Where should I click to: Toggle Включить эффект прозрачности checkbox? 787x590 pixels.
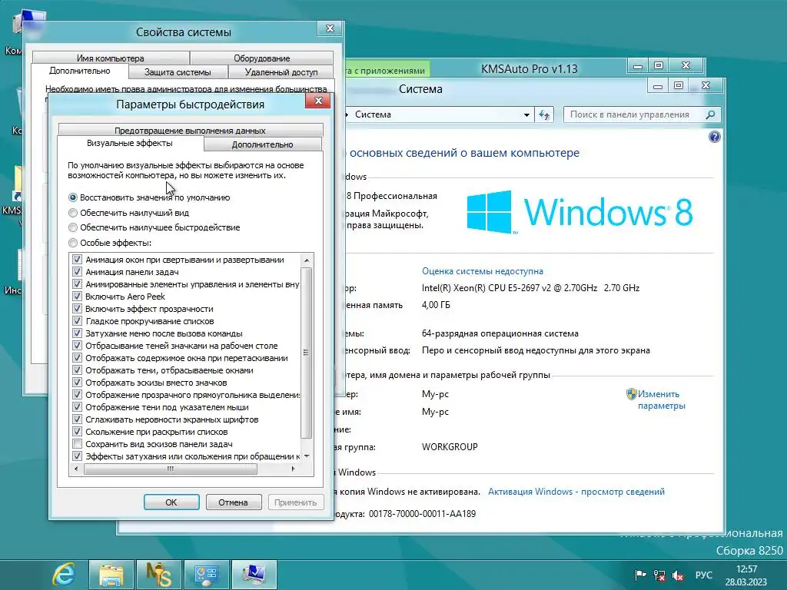[x=77, y=309]
